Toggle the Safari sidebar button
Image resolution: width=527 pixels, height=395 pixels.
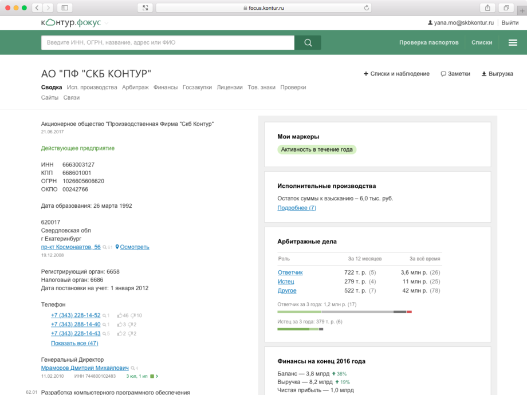[x=65, y=7]
